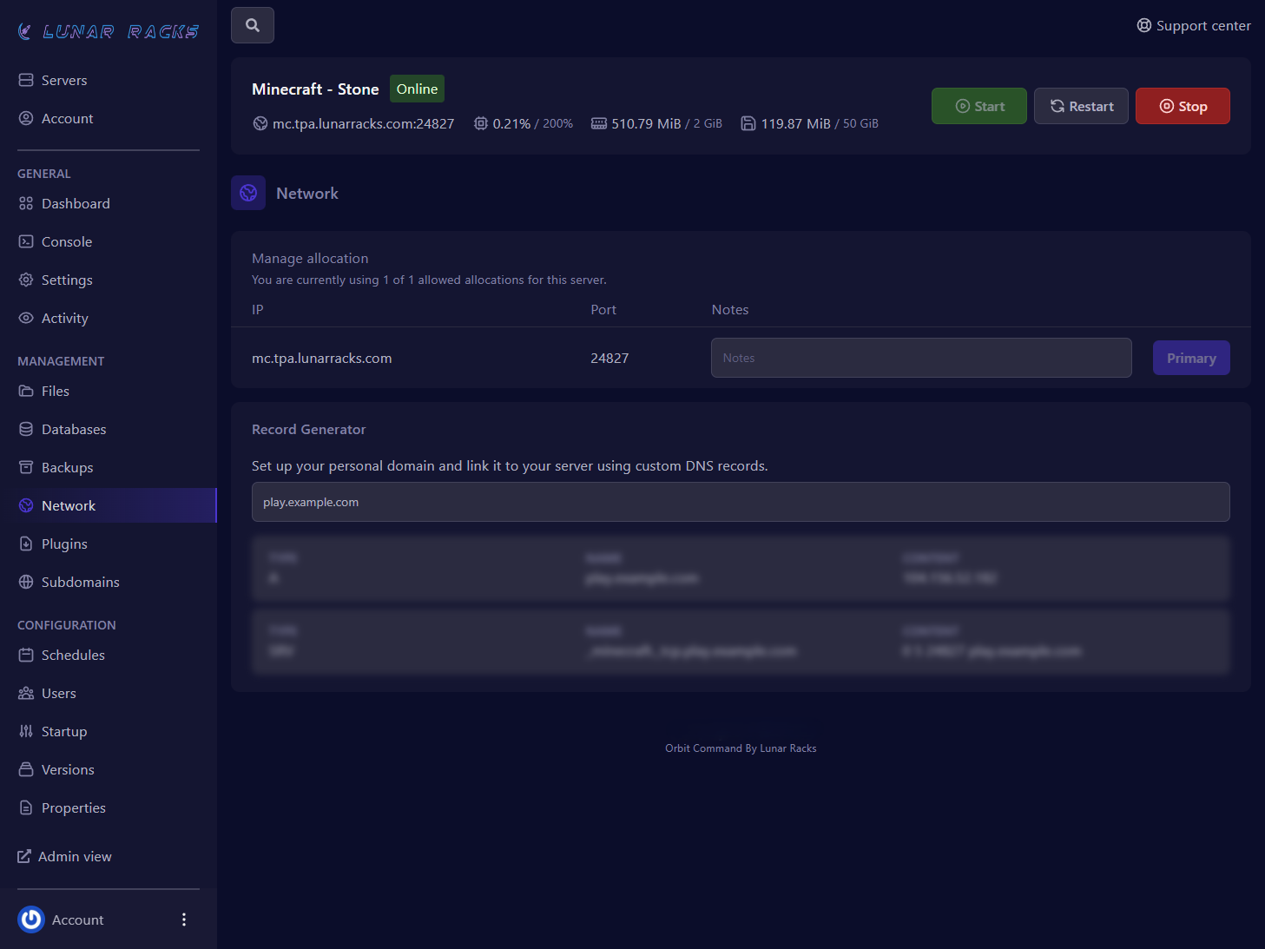
Task: Focus the allocation Notes text field
Action: click(920, 358)
